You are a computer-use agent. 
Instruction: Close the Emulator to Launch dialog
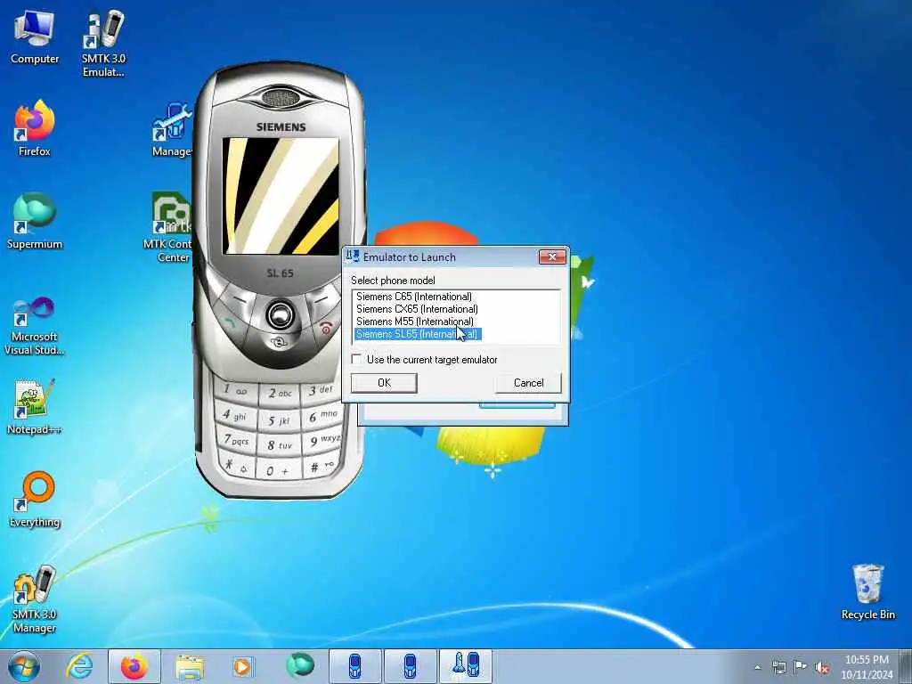pos(552,256)
